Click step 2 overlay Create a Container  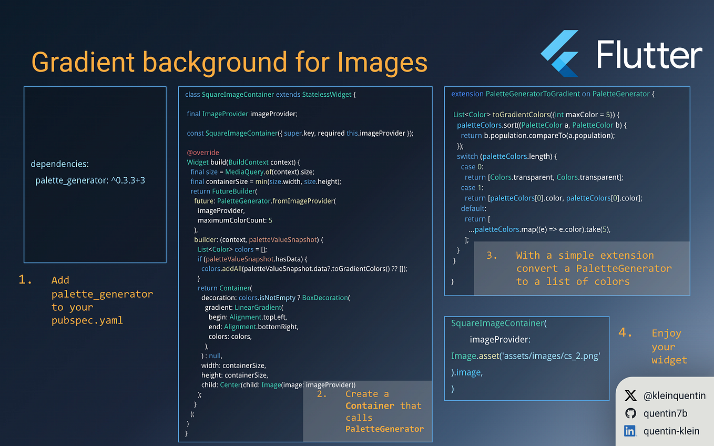pyautogui.click(x=367, y=411)
